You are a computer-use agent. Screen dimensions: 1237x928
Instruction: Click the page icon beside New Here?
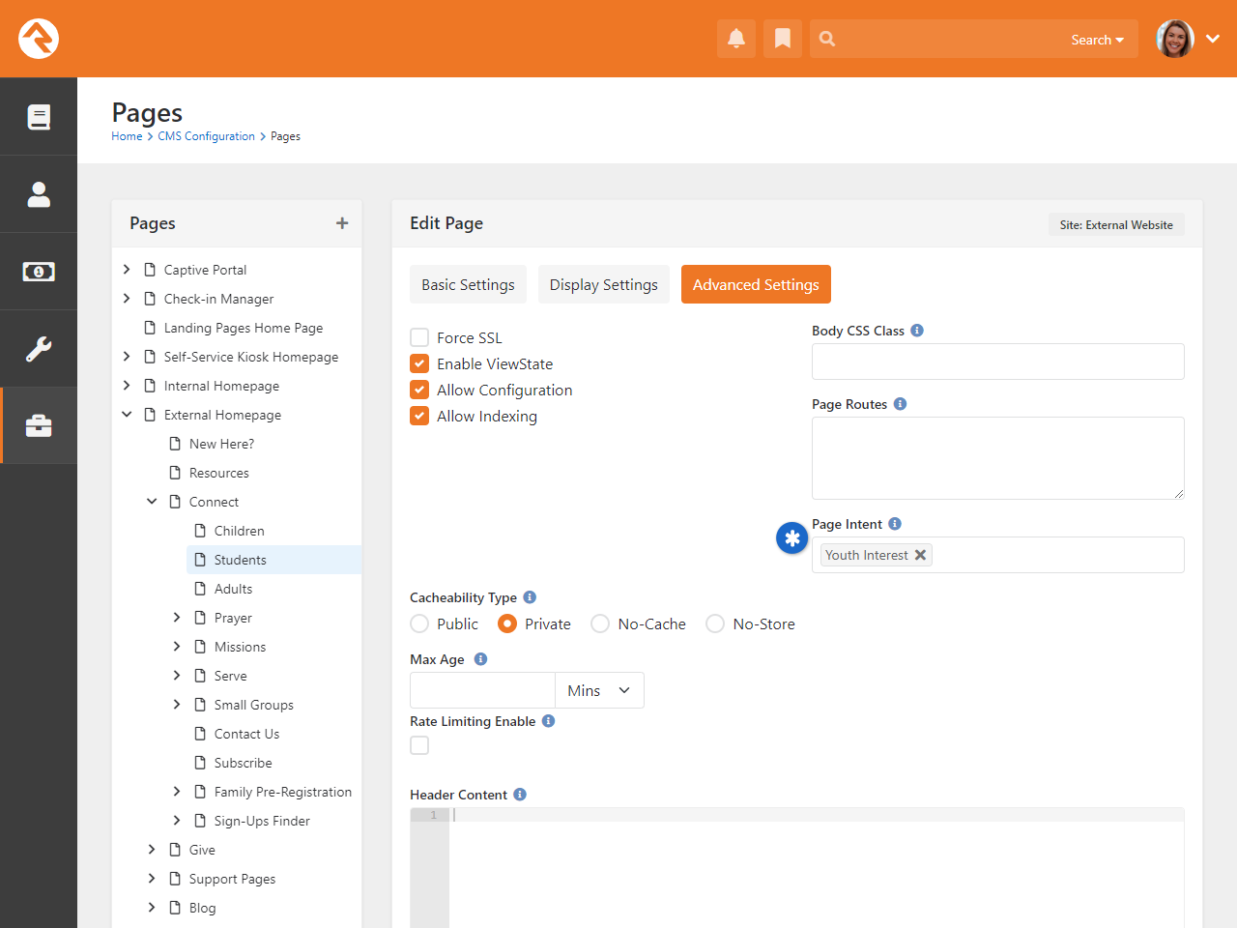tap(175, 444)
